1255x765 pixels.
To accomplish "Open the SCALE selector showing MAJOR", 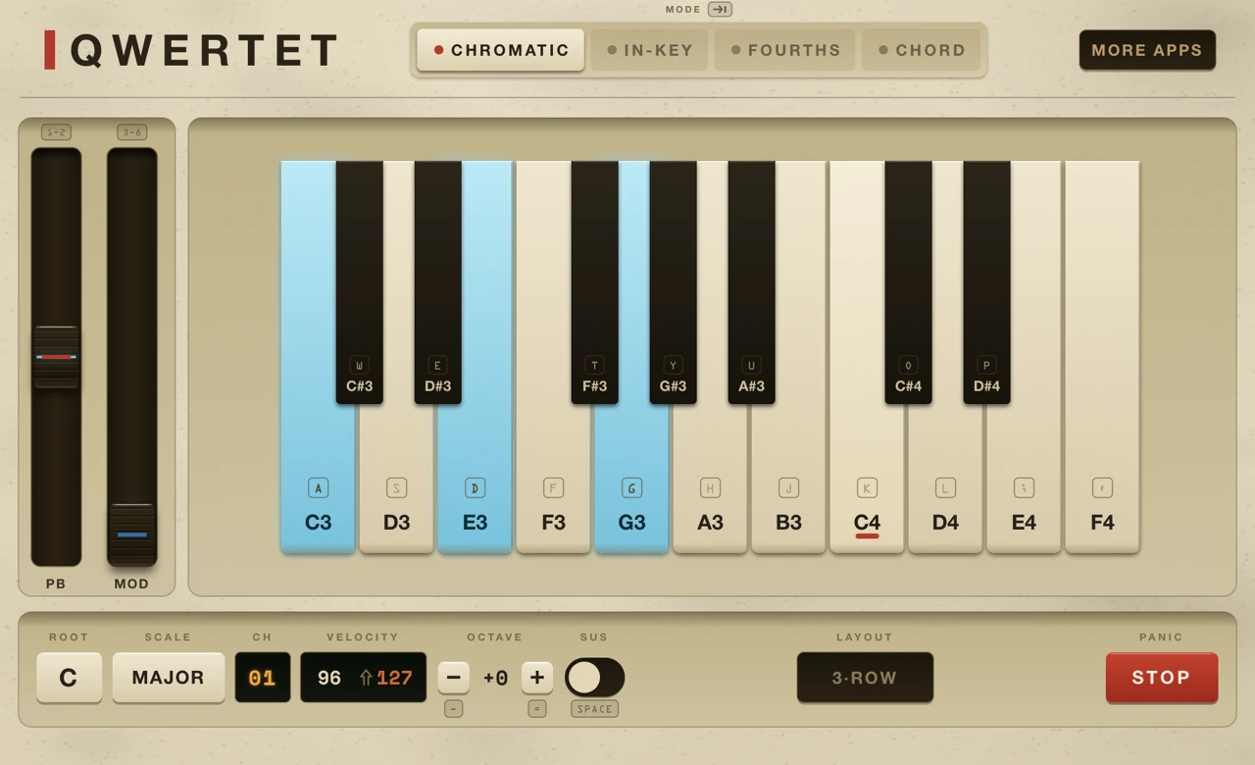I will [x=168, y=678].
